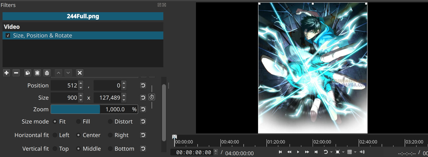Click Position X field showing 512
The height and width of the screenshot is (157, 428).
[65, 86]
